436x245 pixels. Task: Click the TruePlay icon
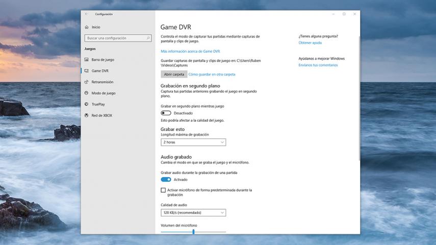87,104
